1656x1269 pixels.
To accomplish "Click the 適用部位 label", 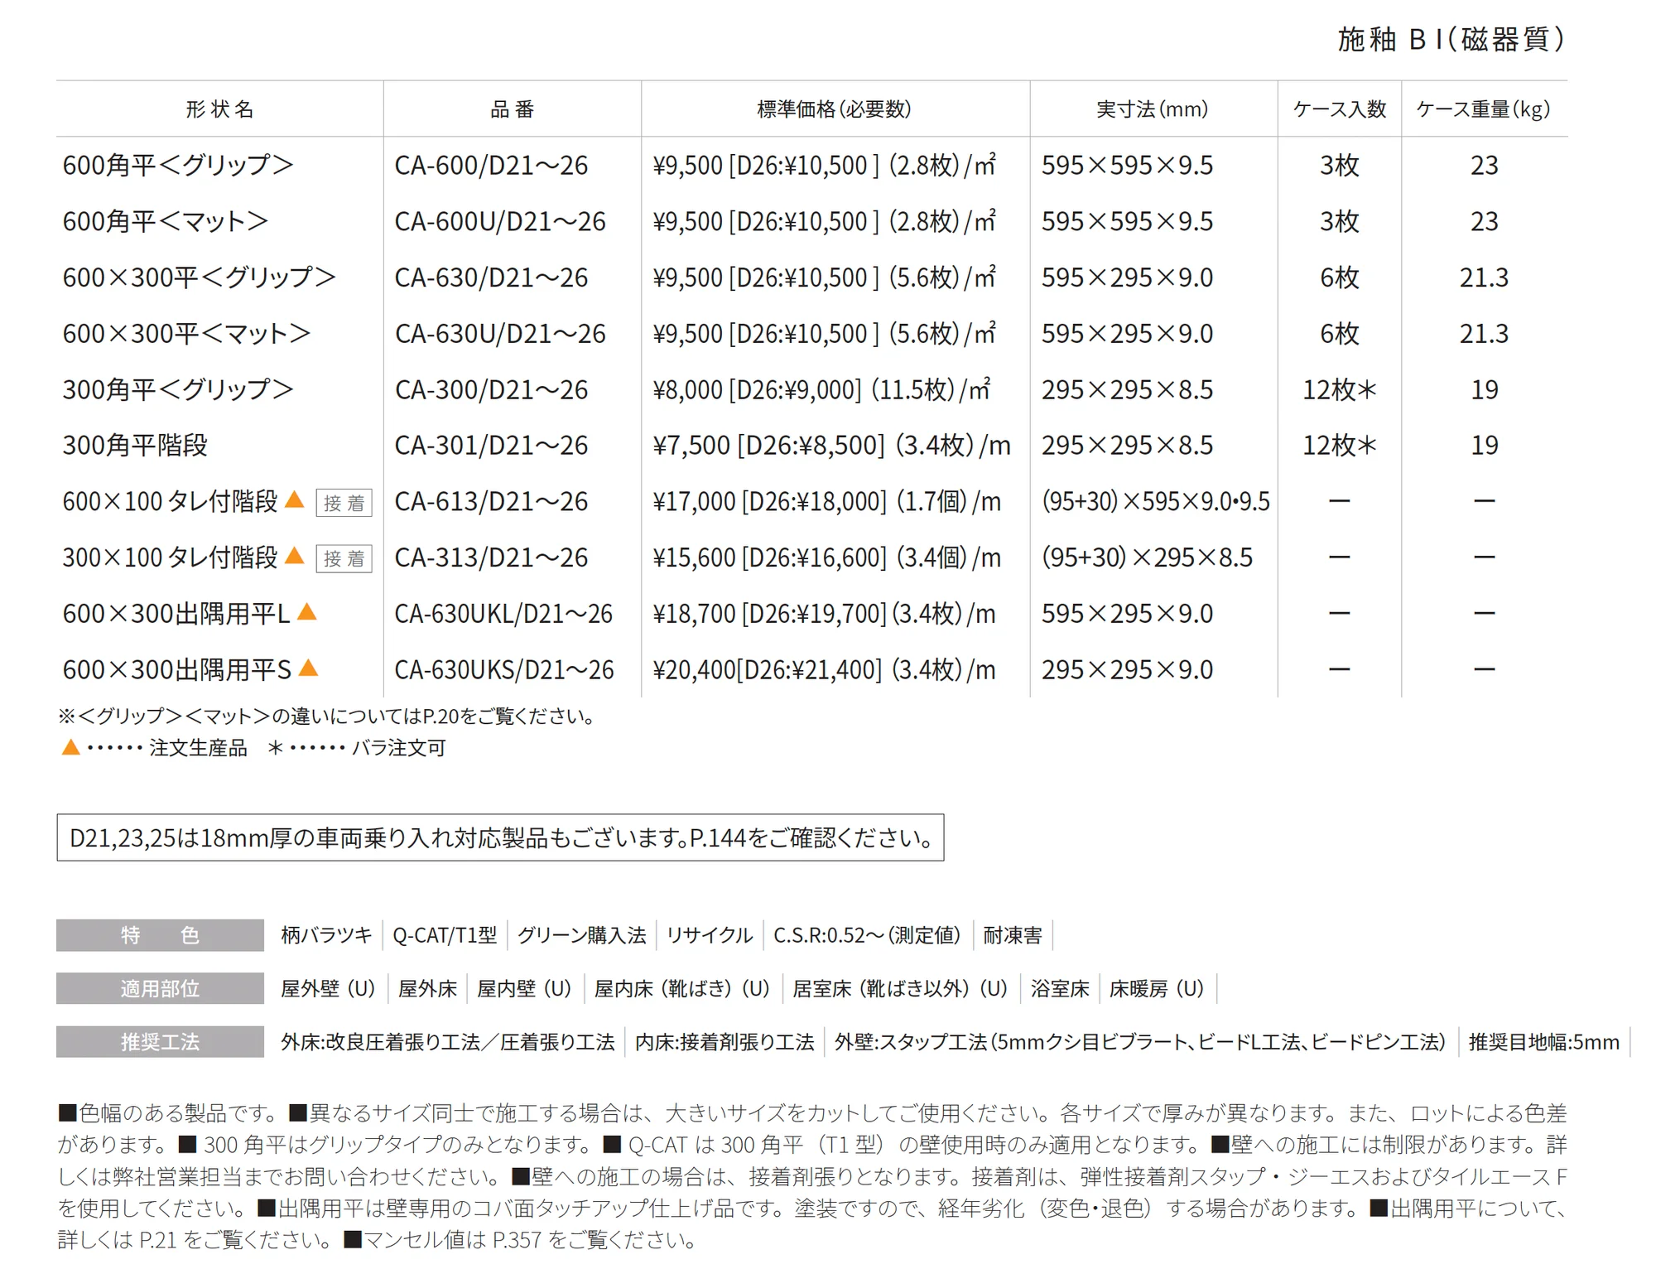I will 160,988.
